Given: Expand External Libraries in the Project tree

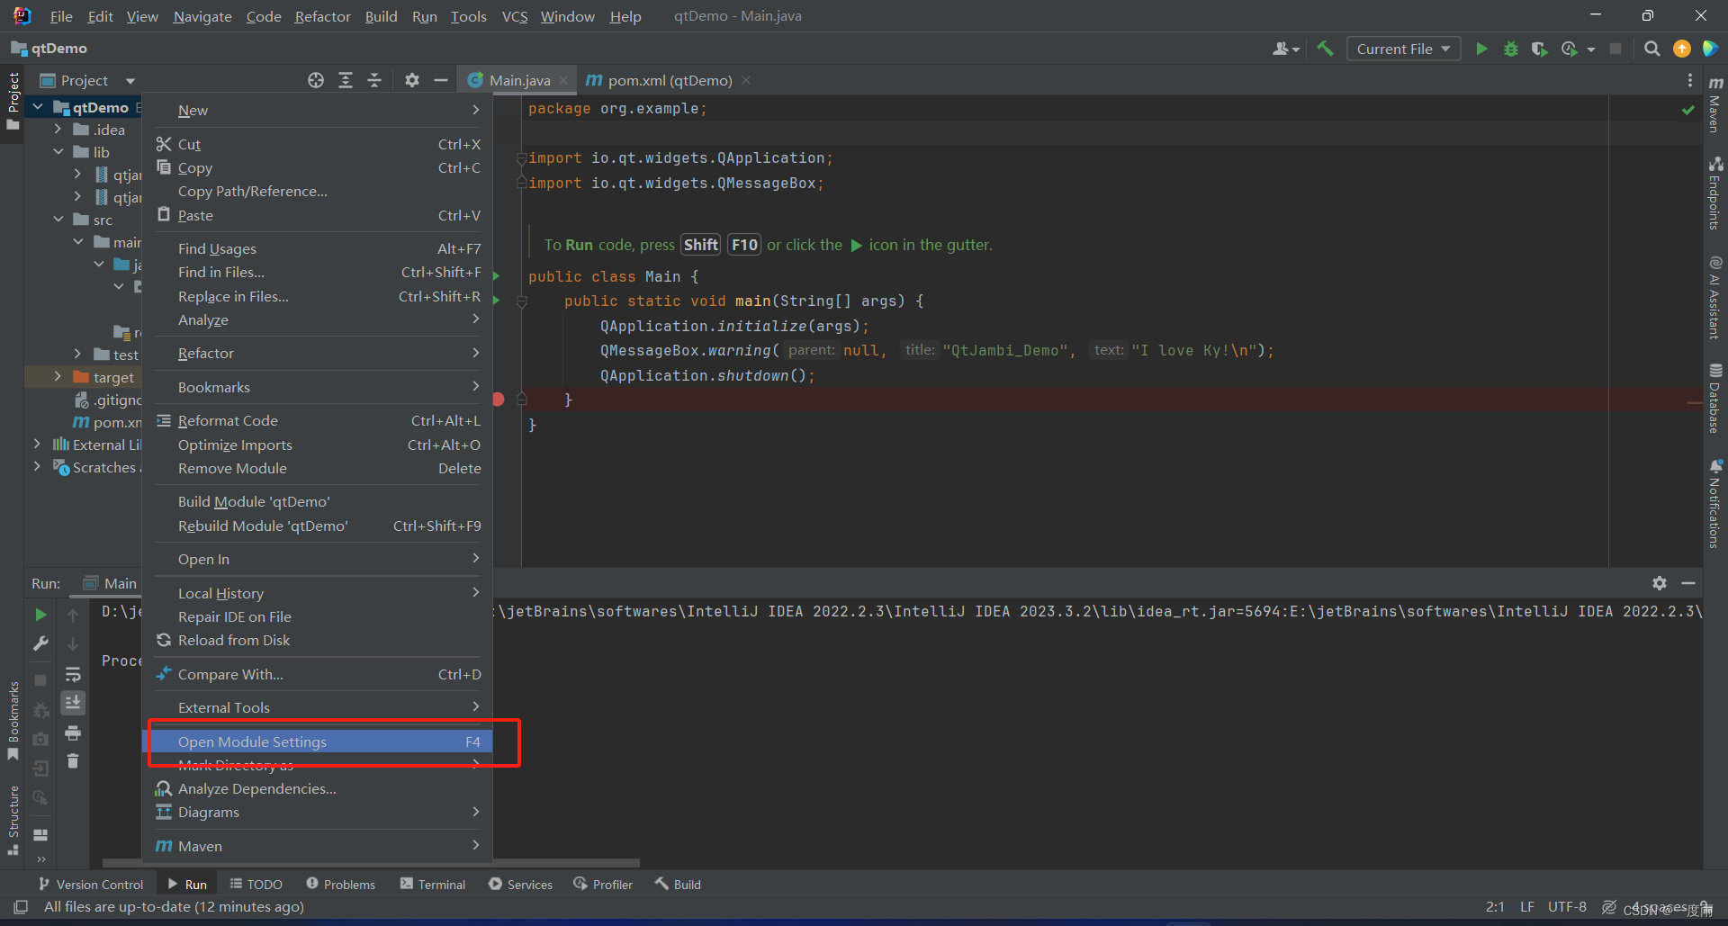Looking at the screenshot, I should point(37,444).
